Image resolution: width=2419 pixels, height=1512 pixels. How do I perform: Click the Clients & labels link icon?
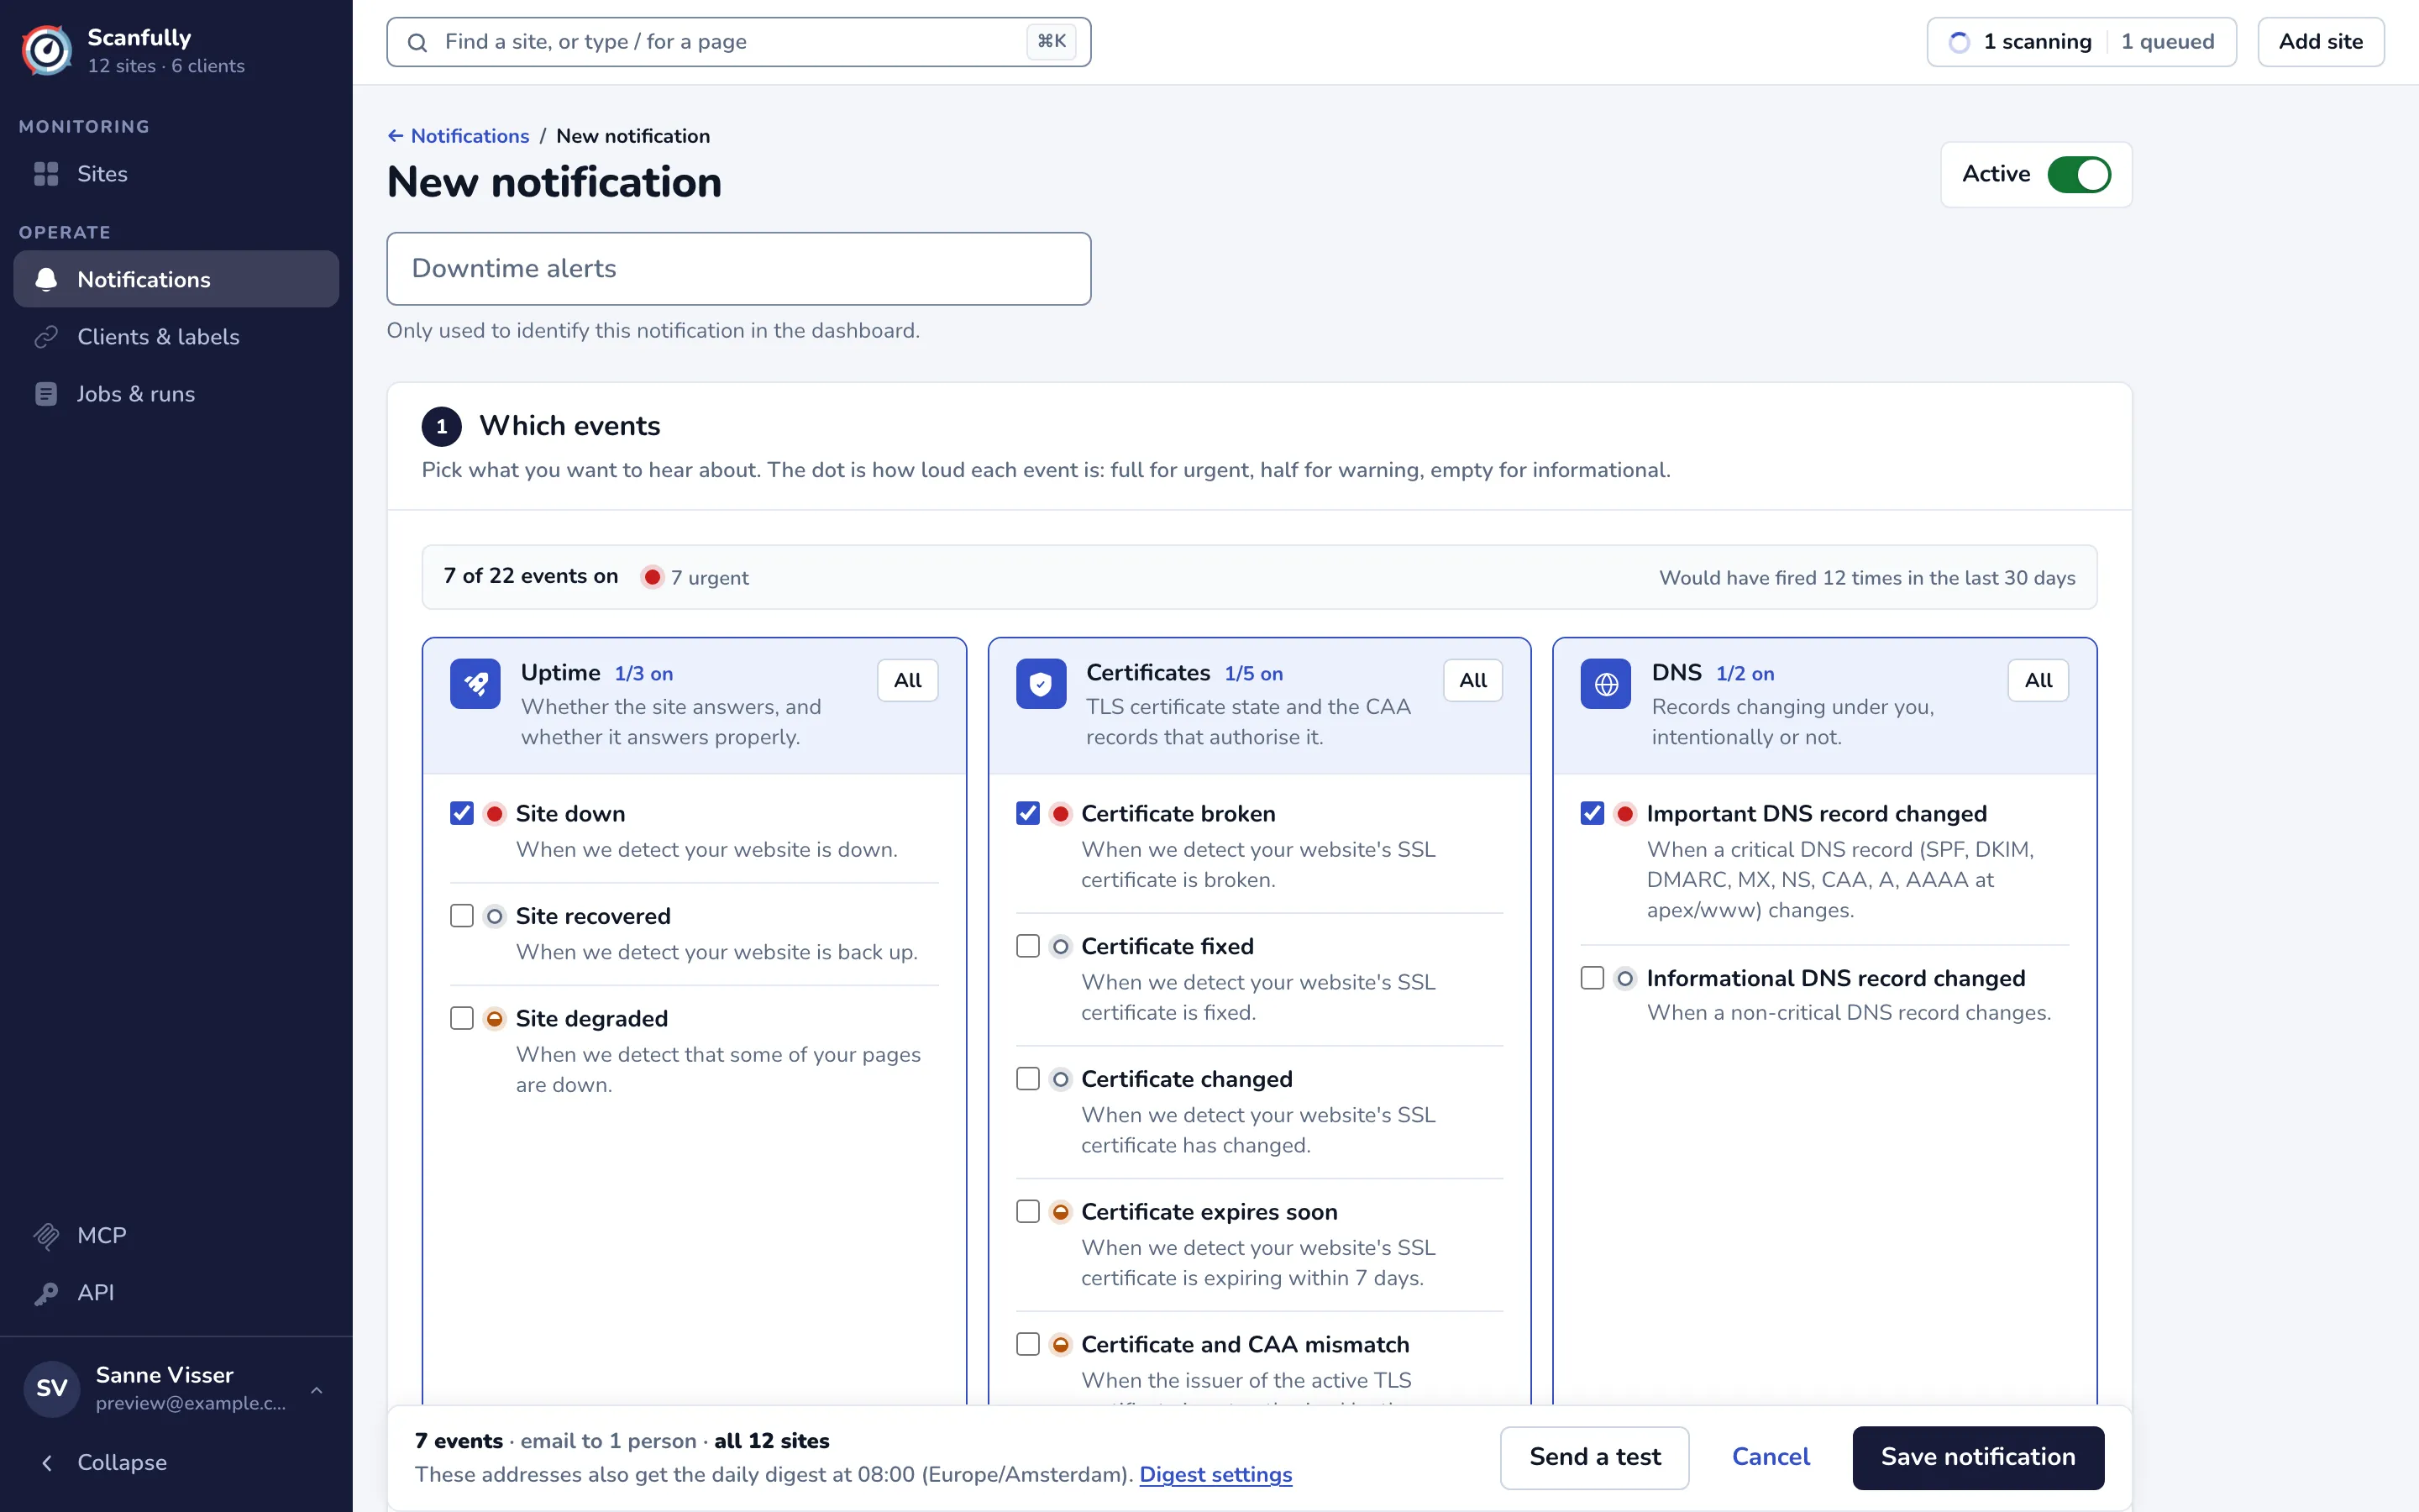[46, 337]
